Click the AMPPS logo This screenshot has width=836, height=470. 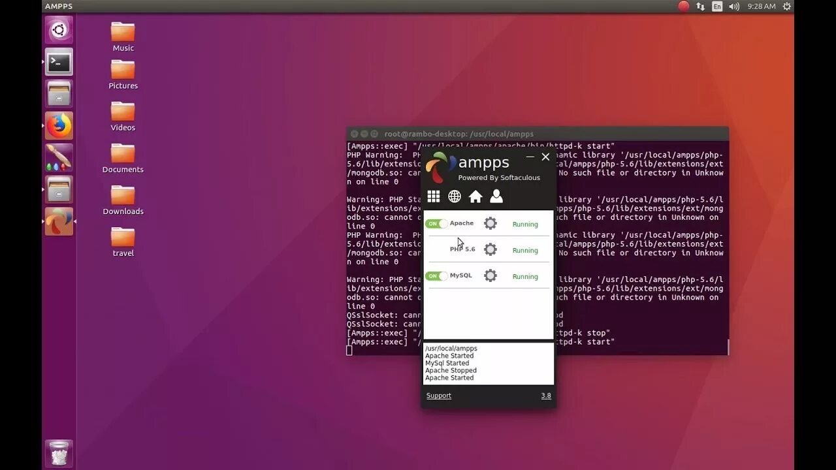tap(441, 168)
